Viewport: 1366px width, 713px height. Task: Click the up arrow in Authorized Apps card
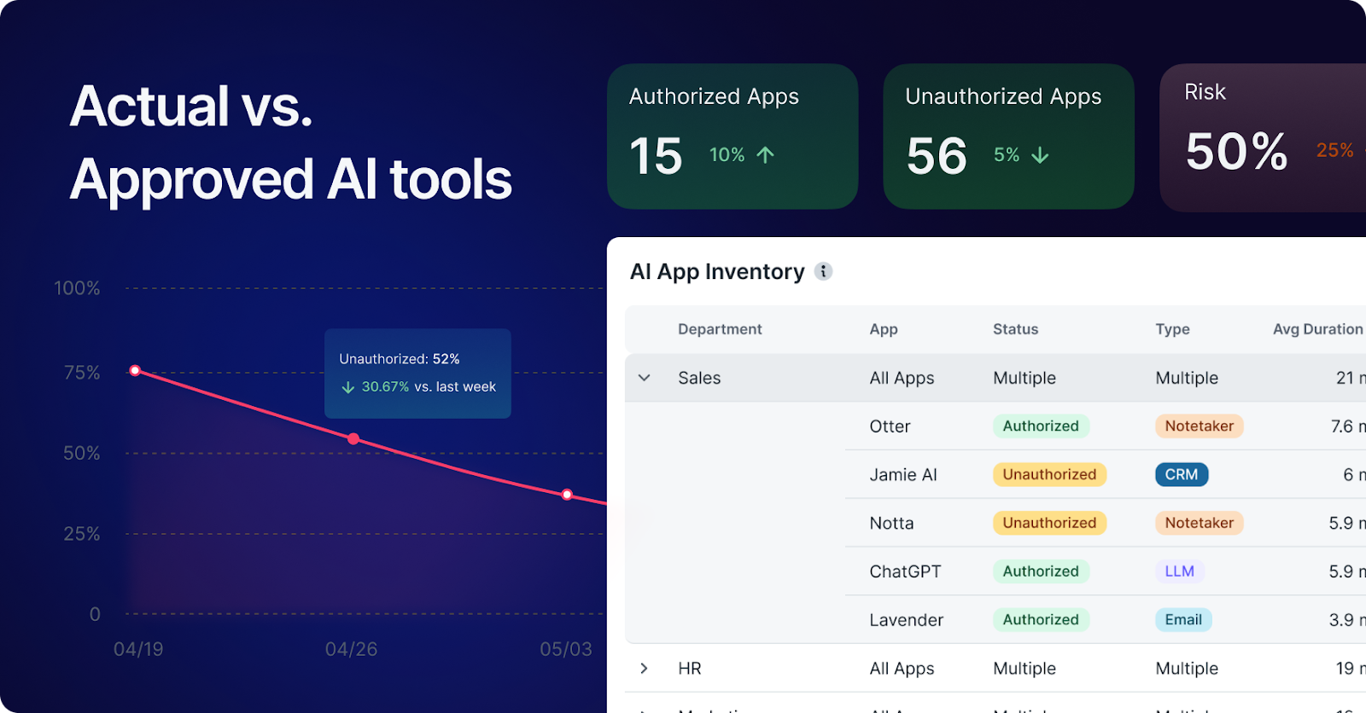[x=765, y=155]
